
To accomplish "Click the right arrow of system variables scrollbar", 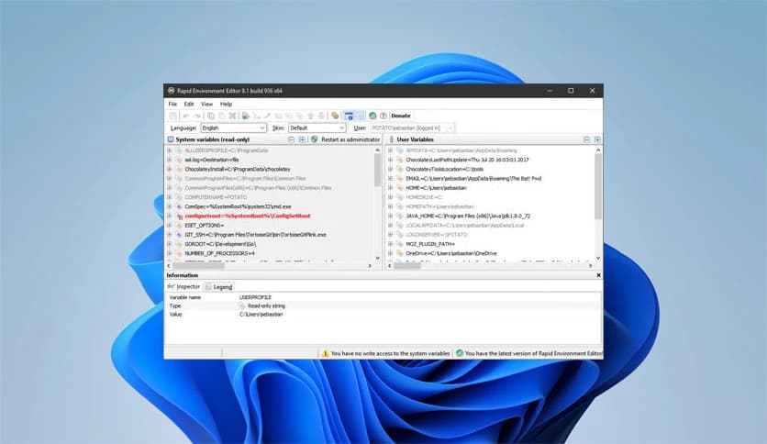I will (370, 266).
